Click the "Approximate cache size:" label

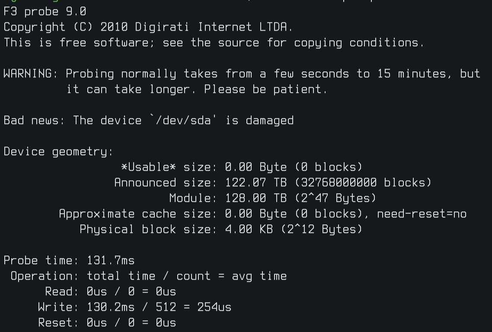point(138,214)
